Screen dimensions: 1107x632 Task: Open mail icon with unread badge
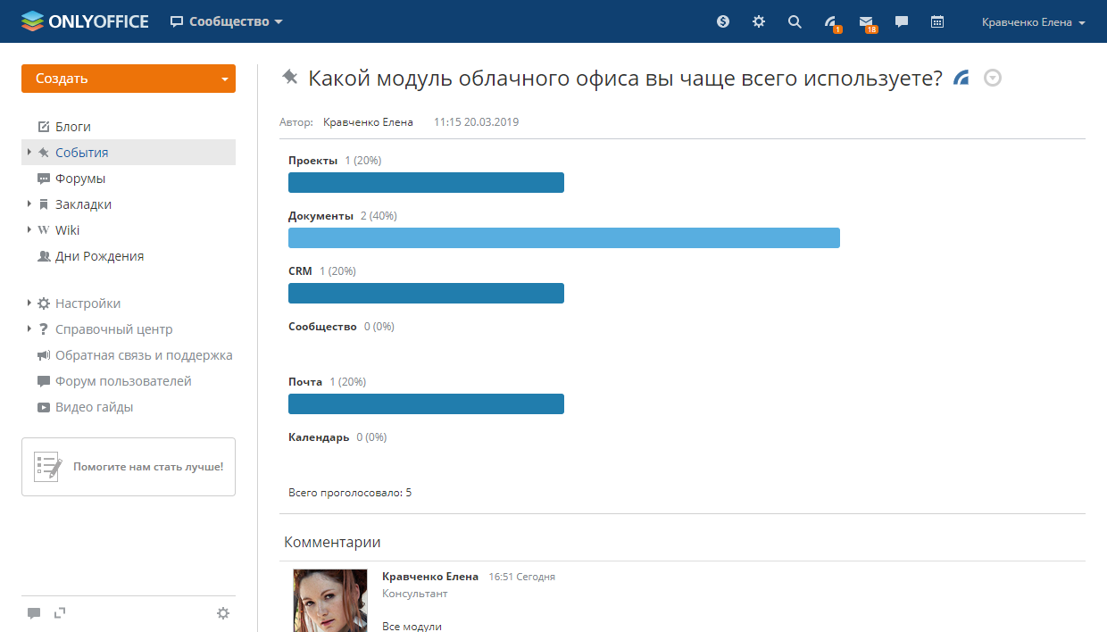coord(866,22)
